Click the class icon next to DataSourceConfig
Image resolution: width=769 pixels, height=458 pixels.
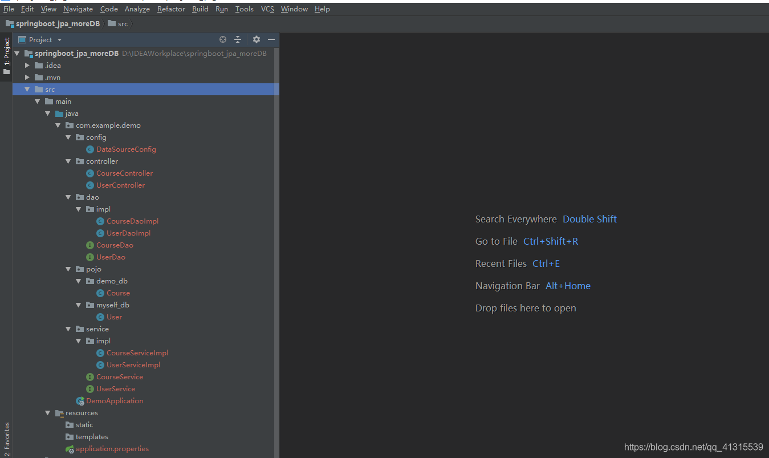(89, 149)
